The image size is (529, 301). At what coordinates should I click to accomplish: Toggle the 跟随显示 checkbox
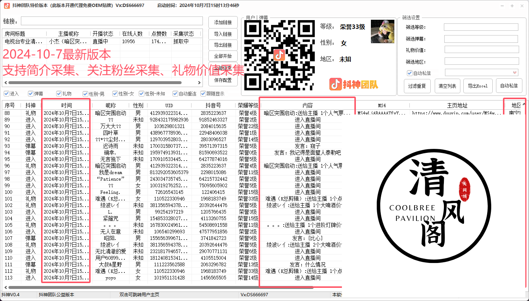coord(203,94)
